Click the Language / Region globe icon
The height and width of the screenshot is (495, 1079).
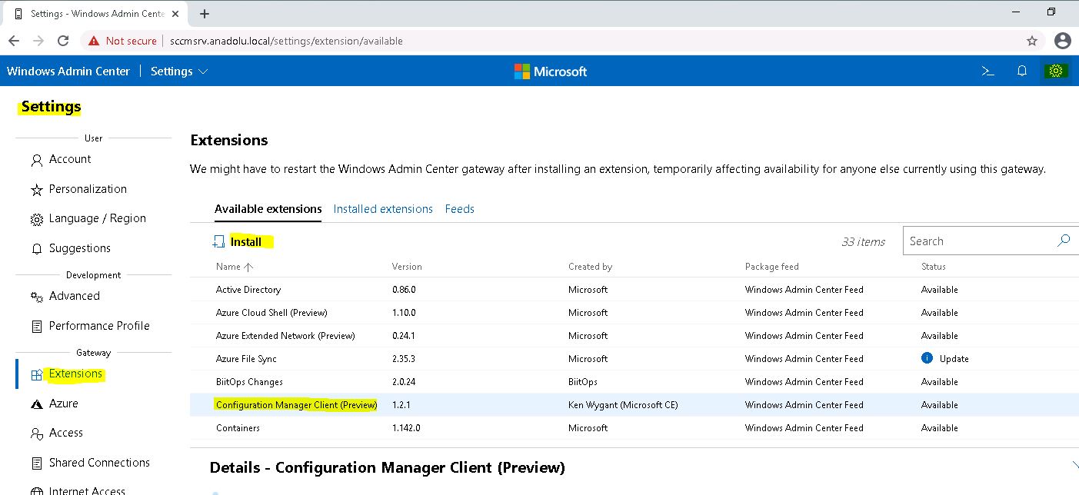click(x=36, y=218)
